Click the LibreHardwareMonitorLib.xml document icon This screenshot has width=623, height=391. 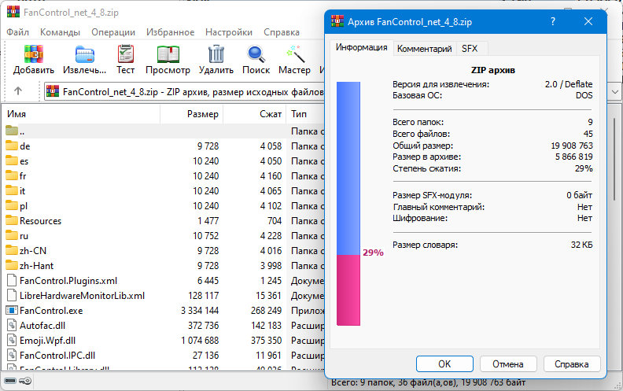[12, 296]
